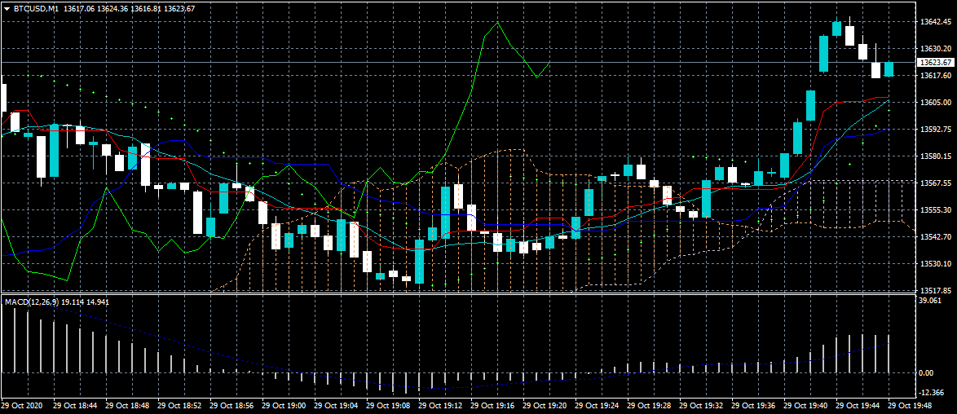Click the 29 Oct 19:40 time label

tap(805, 406)
